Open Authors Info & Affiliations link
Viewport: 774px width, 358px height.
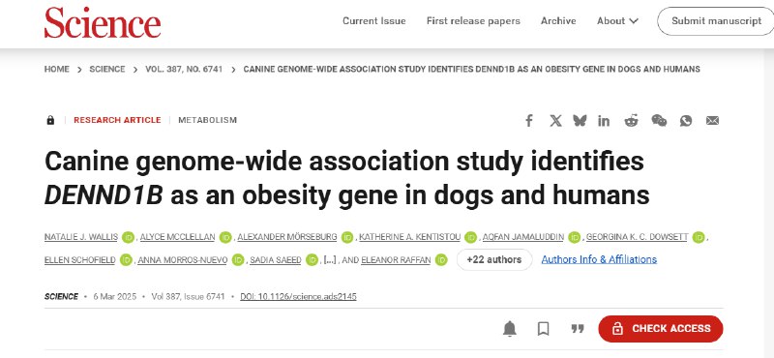pyautogui.click(x=599, y=259)
